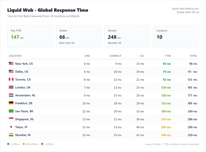Click the 8 ms DNS value for Toronto
The width and height of the screenshot is (206, 152).
coord(87,80)
